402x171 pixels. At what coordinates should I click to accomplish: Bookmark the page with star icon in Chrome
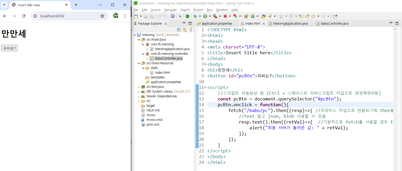[x=102, y=16]
